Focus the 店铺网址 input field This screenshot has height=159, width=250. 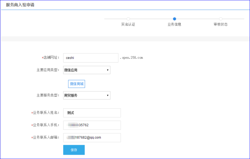(x=91, y=58)
